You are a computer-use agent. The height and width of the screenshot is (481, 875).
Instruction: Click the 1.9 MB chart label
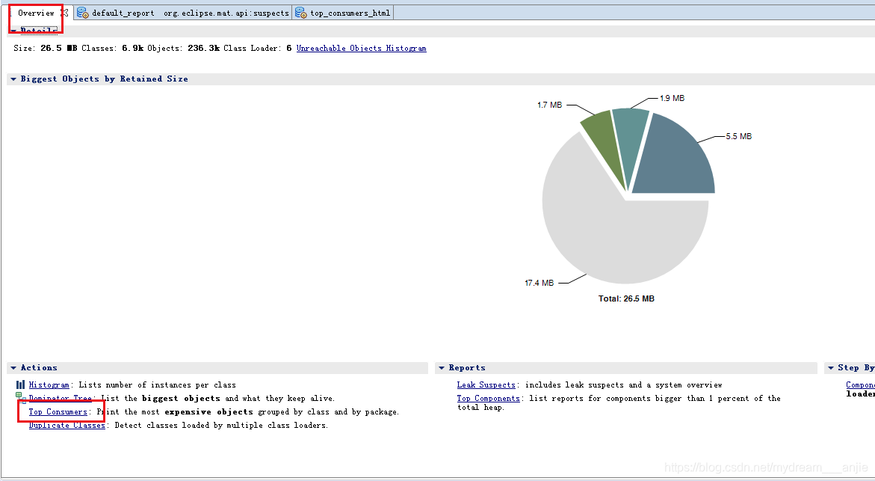[672, 98]
